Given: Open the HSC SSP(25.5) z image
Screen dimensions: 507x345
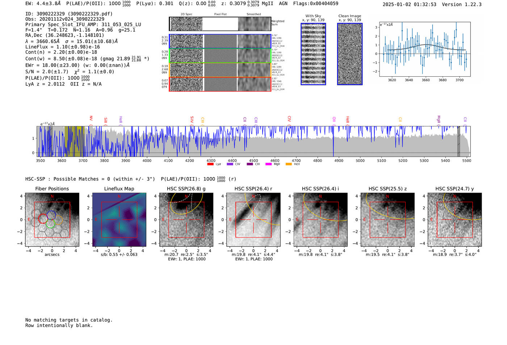Looking at the screenshot, I should (x=388, y=219).
